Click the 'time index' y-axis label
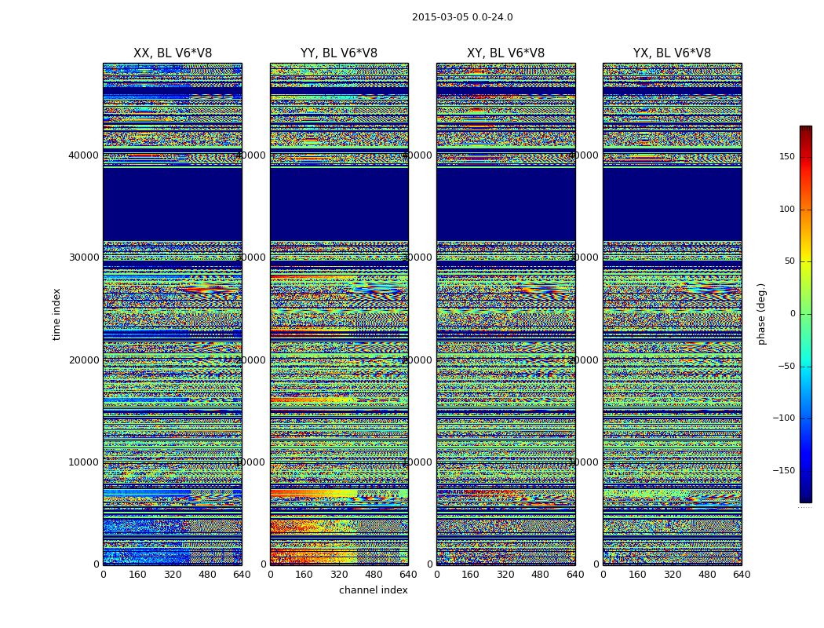 57,314
